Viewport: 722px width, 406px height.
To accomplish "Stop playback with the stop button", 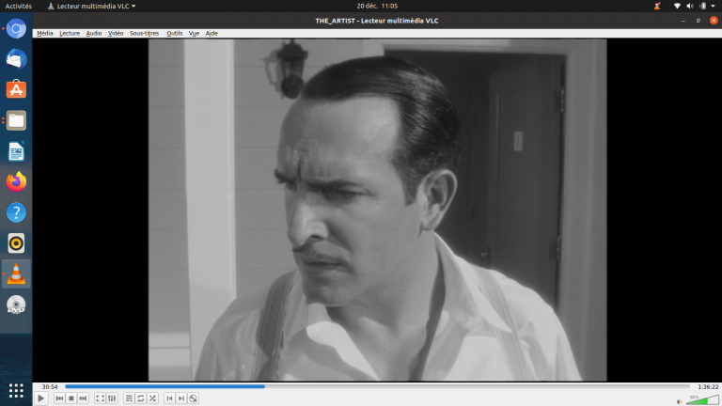I will (x=71, y=398).
